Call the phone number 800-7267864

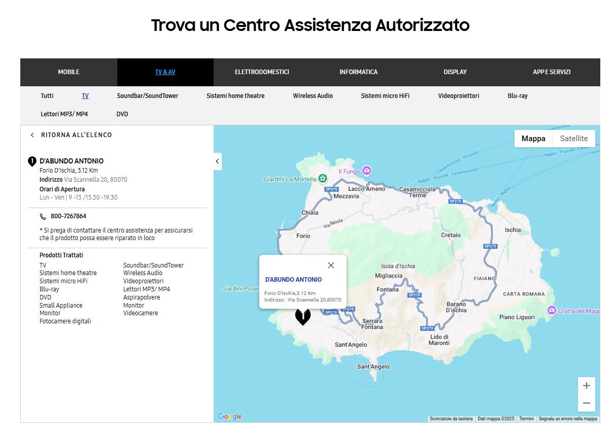pyautogui.click(x=69, y=217)
